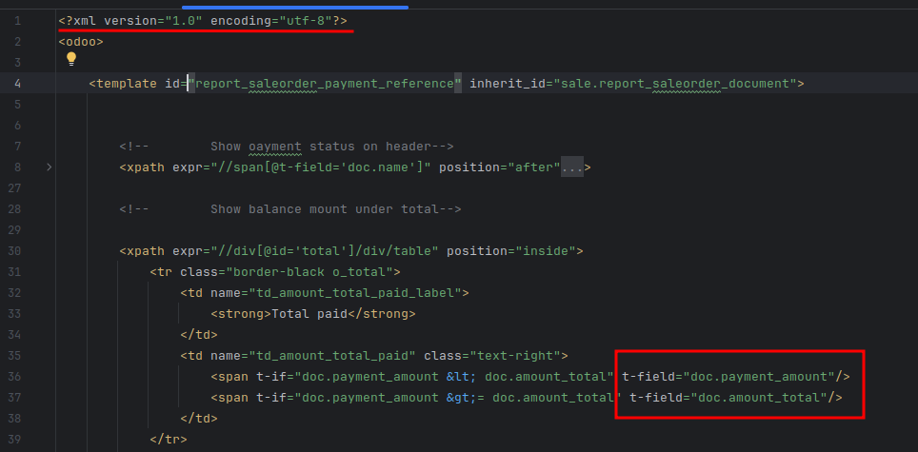
Task: Click the tr class "border-black o_total" value
Action: (309, 272)
